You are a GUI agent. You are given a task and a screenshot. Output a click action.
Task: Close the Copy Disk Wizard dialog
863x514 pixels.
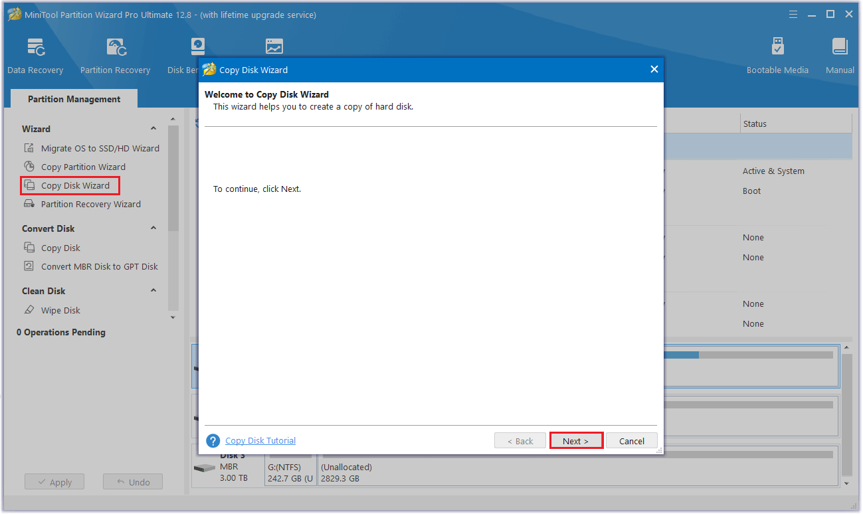click(654, 70)
